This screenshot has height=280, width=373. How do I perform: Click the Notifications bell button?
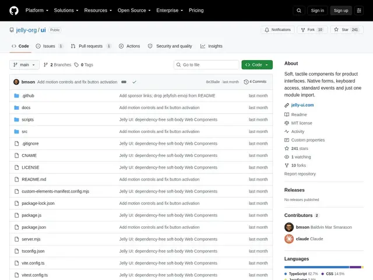click(277, 30)
